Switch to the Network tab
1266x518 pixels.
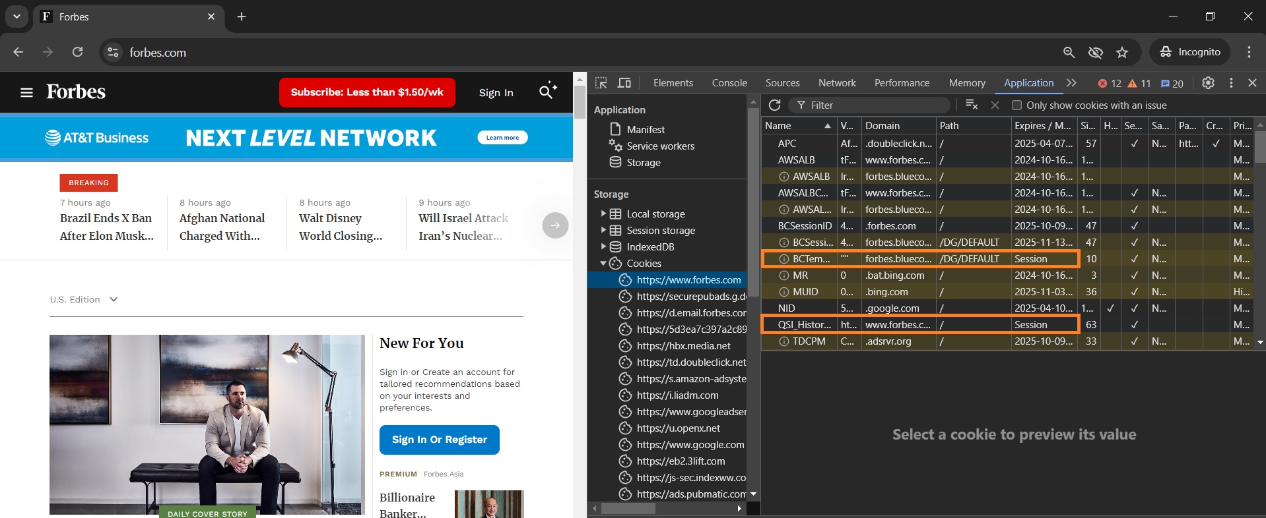pos(836,83)
